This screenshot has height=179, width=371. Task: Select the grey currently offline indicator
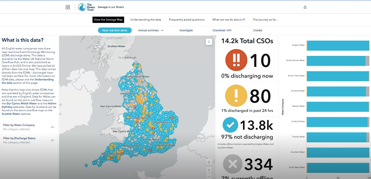coord(233,164)
